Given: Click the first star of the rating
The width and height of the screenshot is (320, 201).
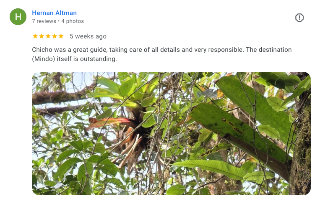Looking at the screenshot, I should (x=35, y=36).
